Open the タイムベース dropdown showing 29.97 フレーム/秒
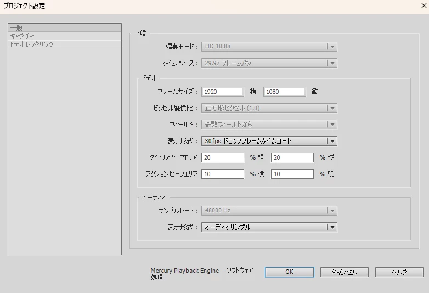Image resolution: width=429 pixels, height=293 pixels. pos(269,63)
